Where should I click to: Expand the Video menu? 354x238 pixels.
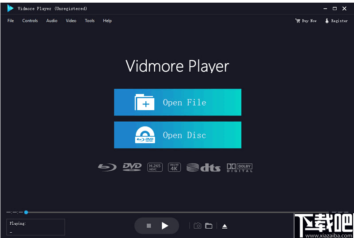(x=71, y=21)
